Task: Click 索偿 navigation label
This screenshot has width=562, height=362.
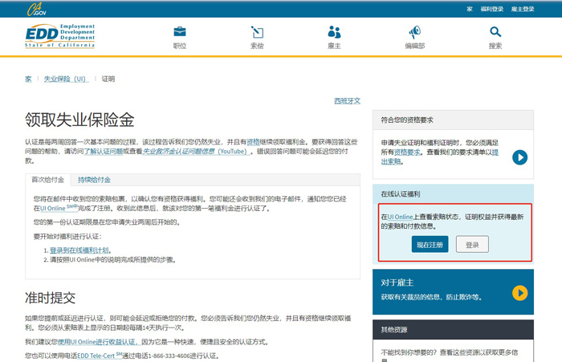Action: click(257, 46)
